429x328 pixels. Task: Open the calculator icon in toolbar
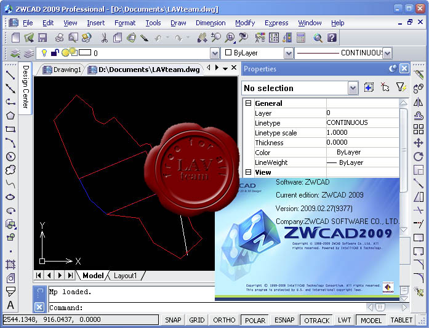click(301, 38)
